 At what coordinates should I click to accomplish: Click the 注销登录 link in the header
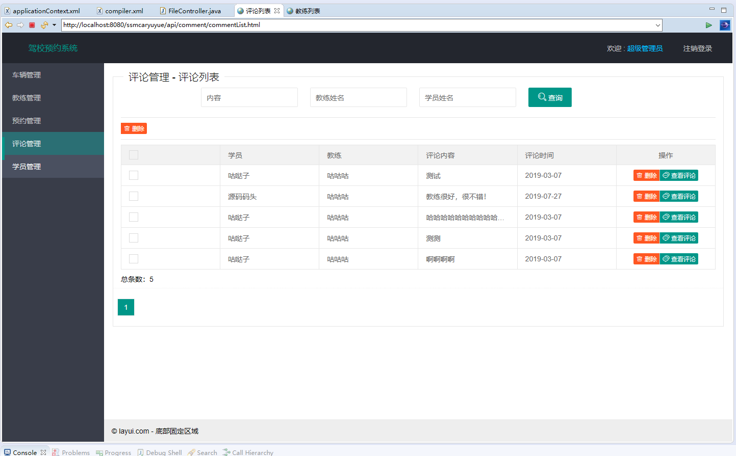pyautogui.click(x=697, y=48)
